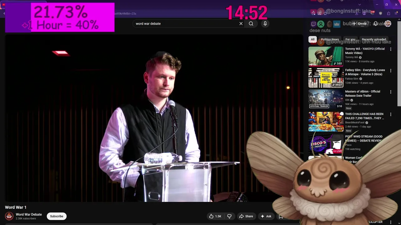Click the Word War 1 video title
This screenshot has height=225, width=401.
[x=16, y=207]
